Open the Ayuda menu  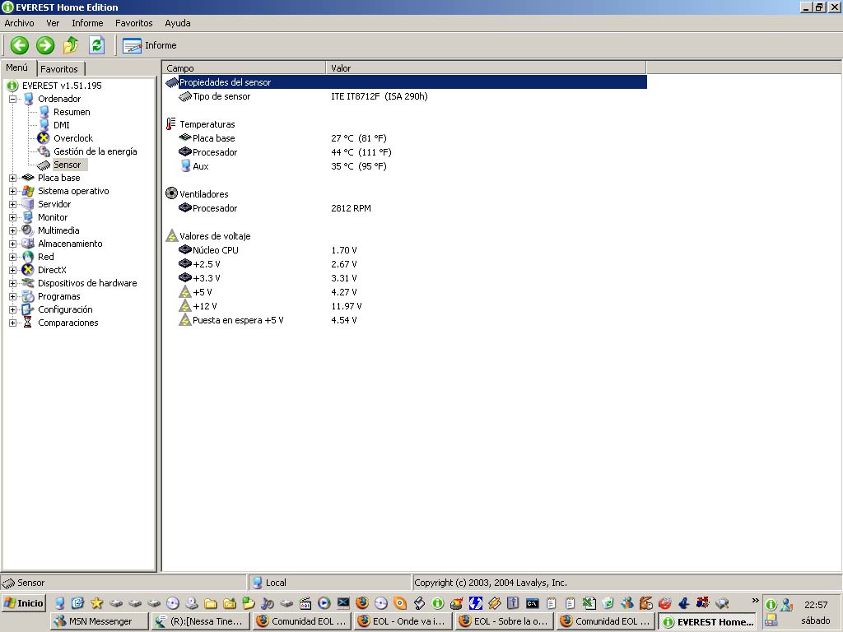177,23
